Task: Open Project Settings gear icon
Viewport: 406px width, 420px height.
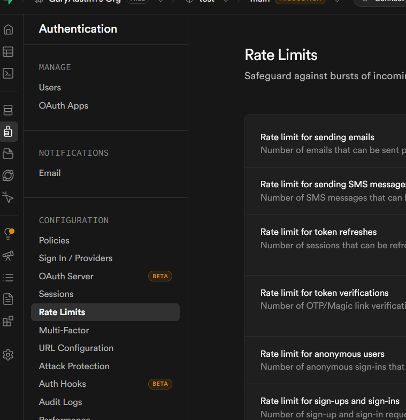Action: [8, 355]
